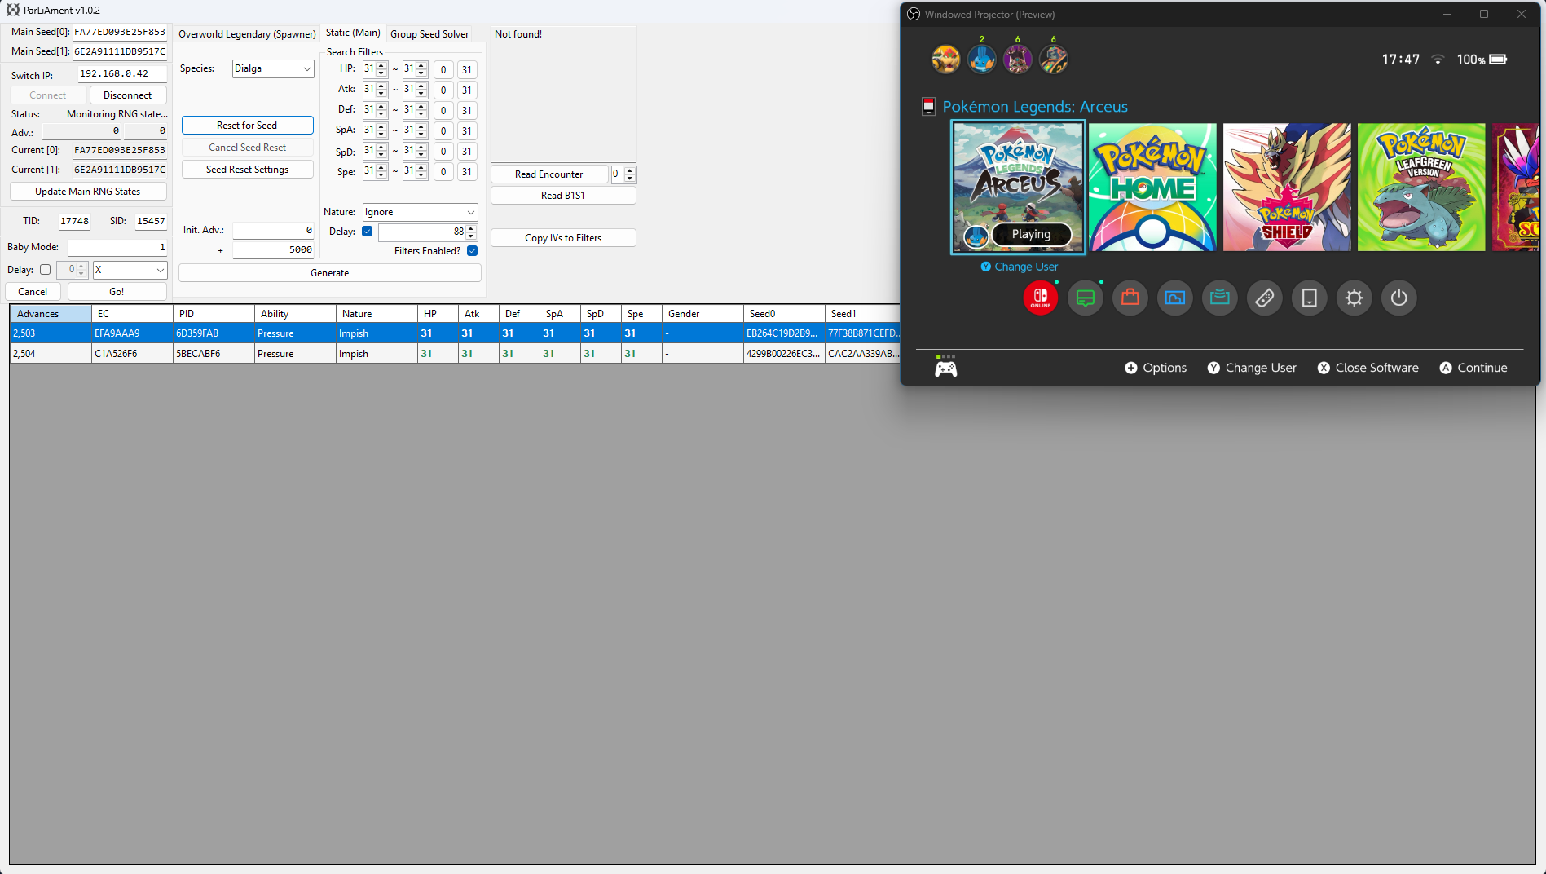Screen dimensions: 1546x874
Task: Select the third user avatar with purple background
Action: (1017, 60)
